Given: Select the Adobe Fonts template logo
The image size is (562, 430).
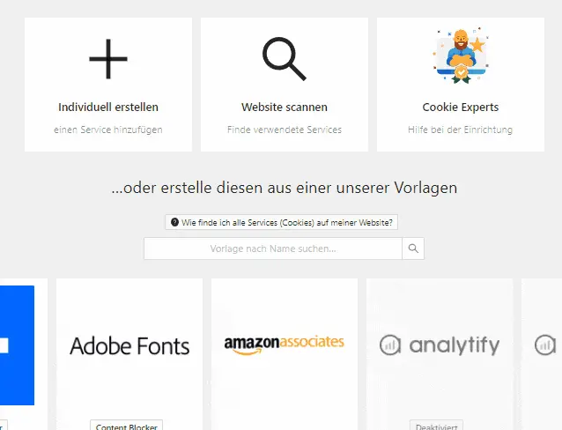Looking at the screenshot, I should tap(129, 346).
